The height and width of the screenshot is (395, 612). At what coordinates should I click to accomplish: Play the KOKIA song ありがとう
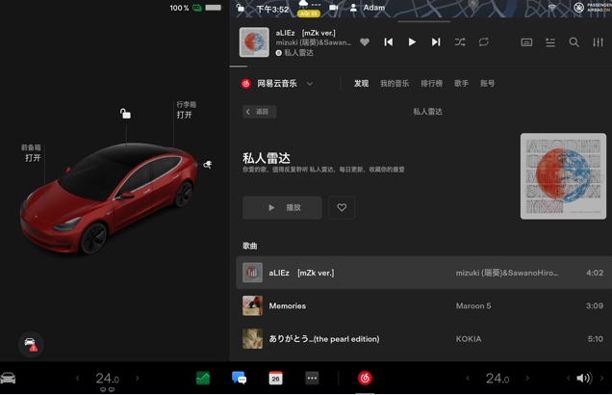pos(423,339)
